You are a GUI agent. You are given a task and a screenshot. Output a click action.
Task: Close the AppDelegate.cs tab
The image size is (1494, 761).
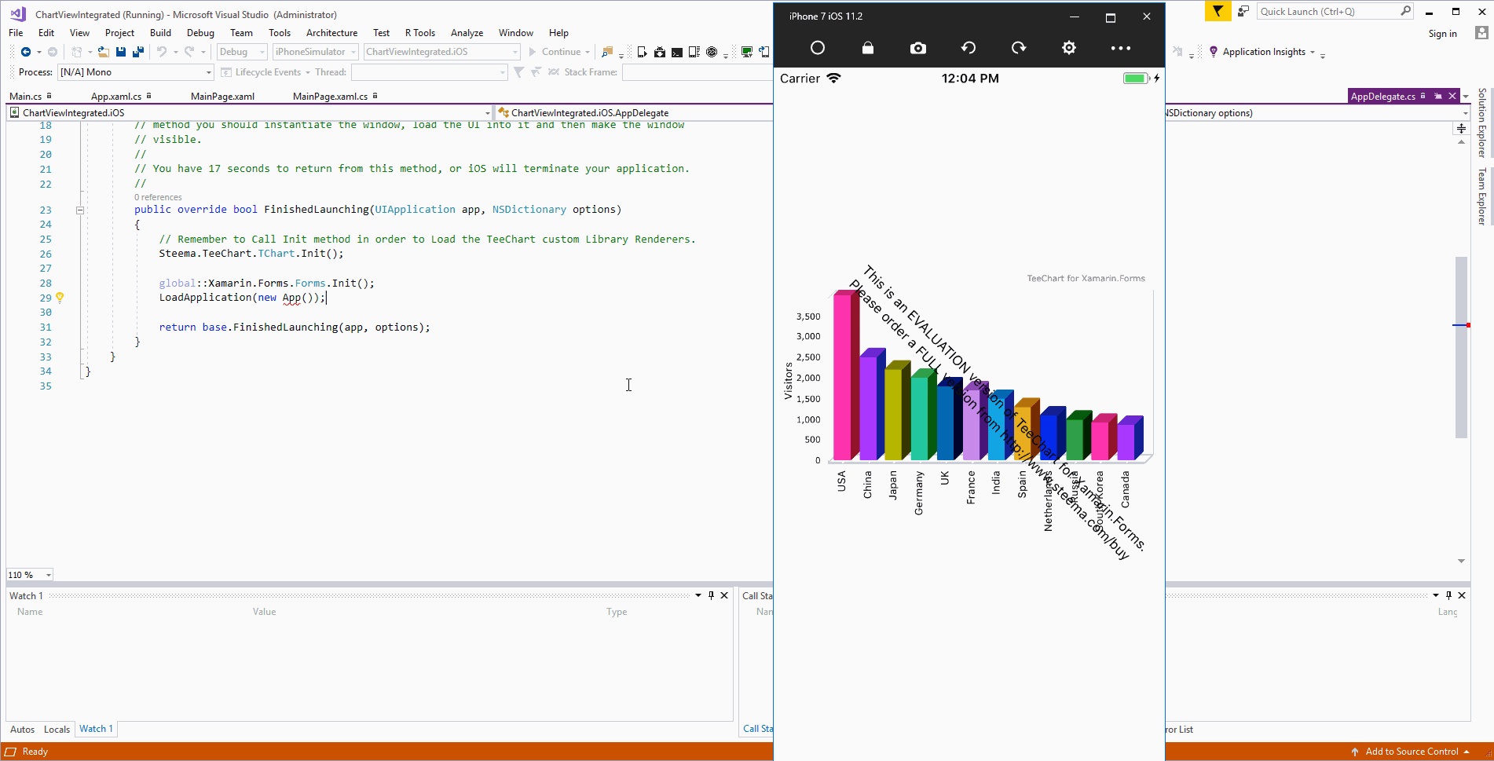point(1452,96)
